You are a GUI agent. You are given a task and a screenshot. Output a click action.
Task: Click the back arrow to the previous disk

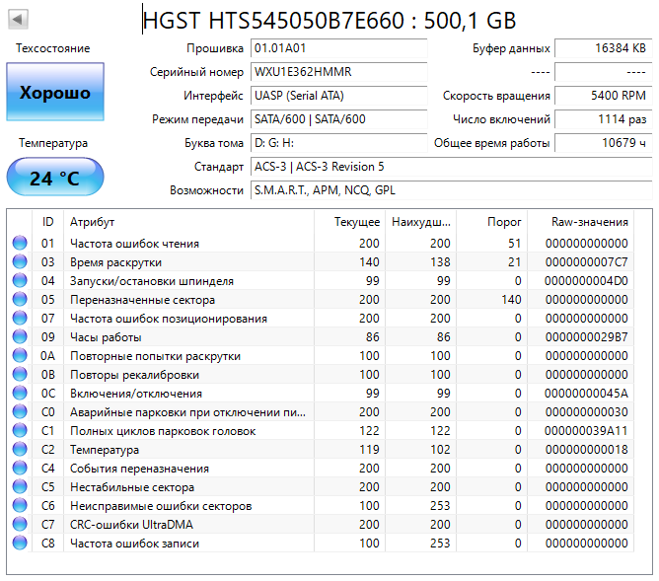[x=18, y=20]
